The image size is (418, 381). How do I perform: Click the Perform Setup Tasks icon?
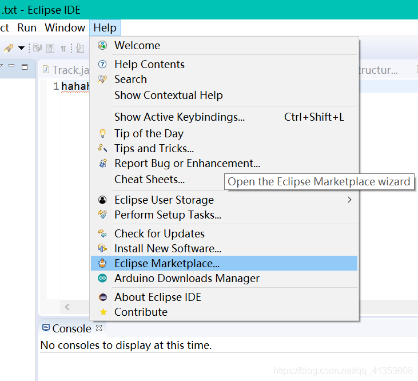(x=102, y=215)
